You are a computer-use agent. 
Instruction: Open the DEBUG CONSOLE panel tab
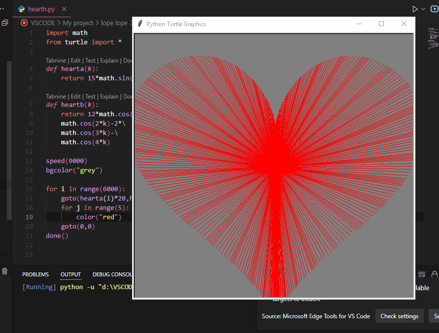[x=112, y=274]
